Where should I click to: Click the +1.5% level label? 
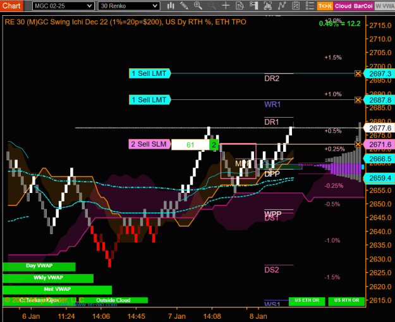coord(333,58)
